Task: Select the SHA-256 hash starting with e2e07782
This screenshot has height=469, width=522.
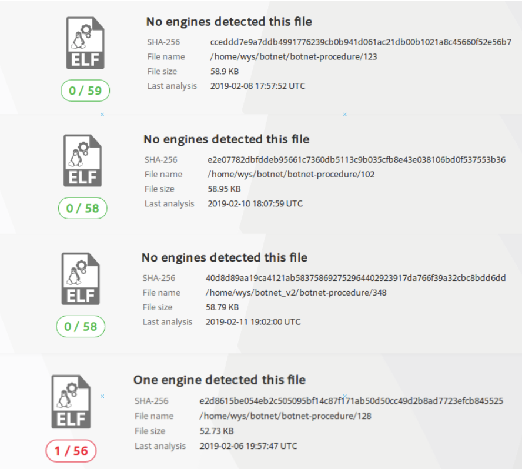Action: pos(356,159)
